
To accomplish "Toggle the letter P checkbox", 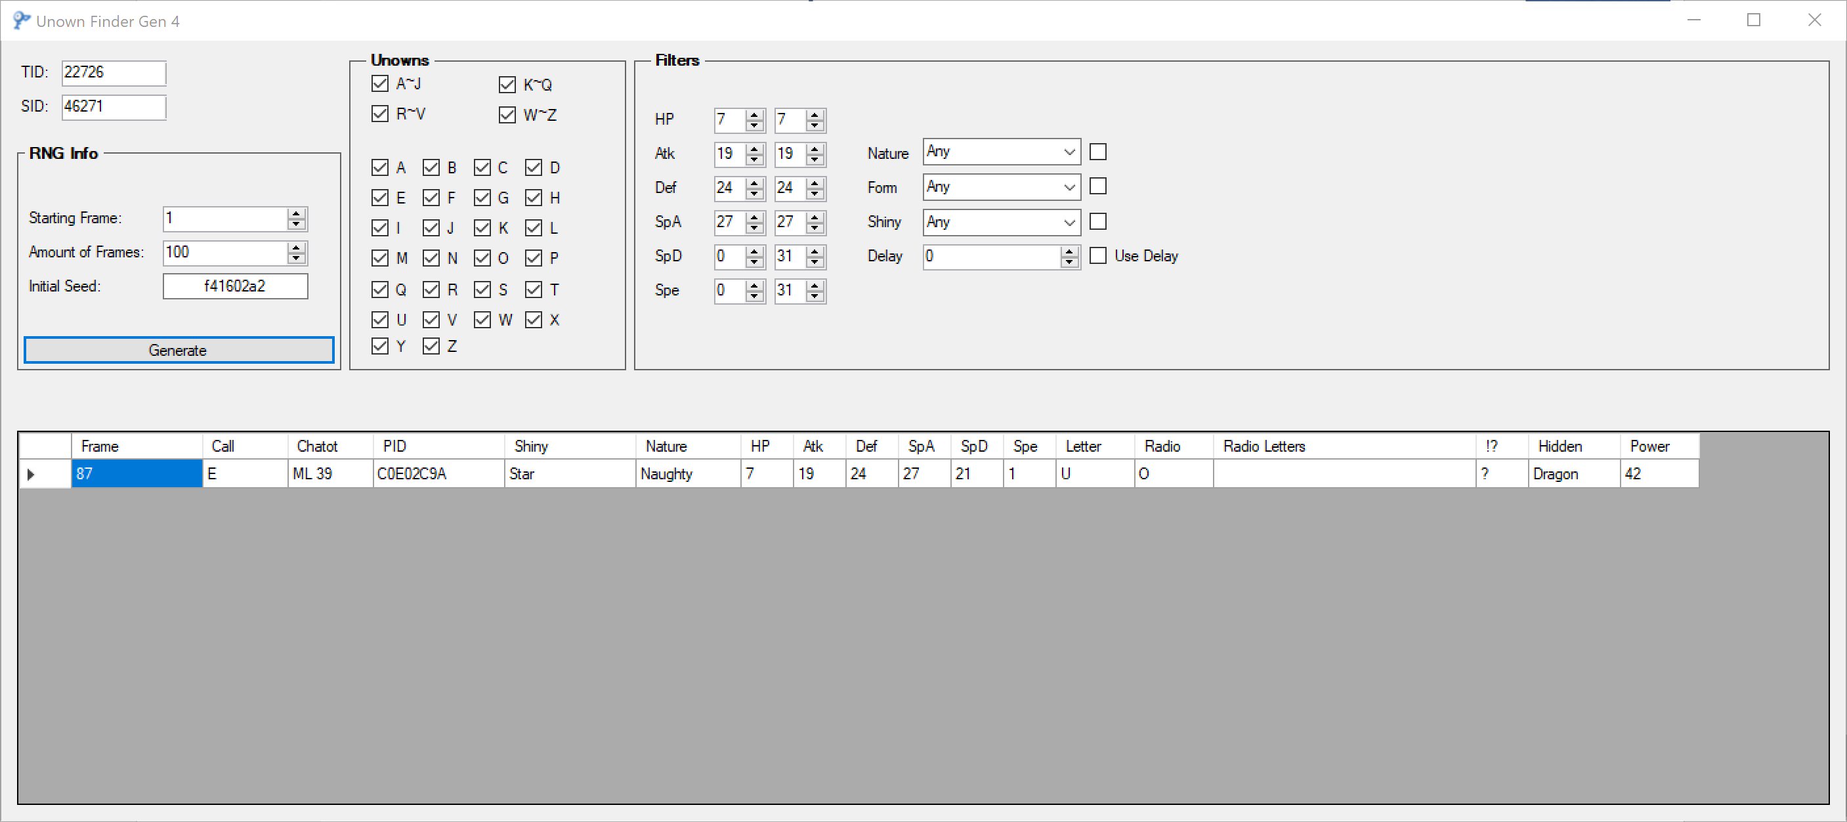I will coord(534,258).
